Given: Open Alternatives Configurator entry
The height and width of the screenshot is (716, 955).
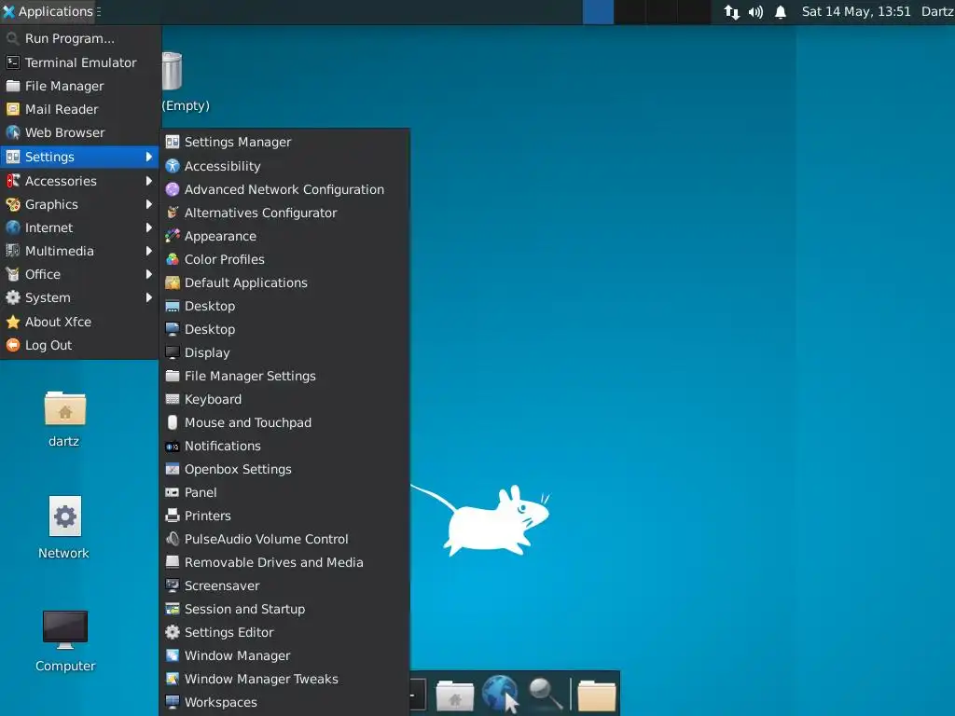Looking at the screenshot, I should 284,213.
